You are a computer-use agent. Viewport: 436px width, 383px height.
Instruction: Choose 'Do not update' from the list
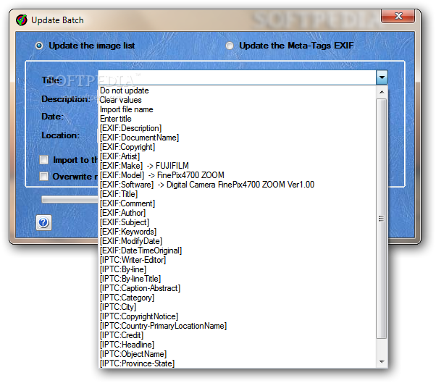[238, 91]
